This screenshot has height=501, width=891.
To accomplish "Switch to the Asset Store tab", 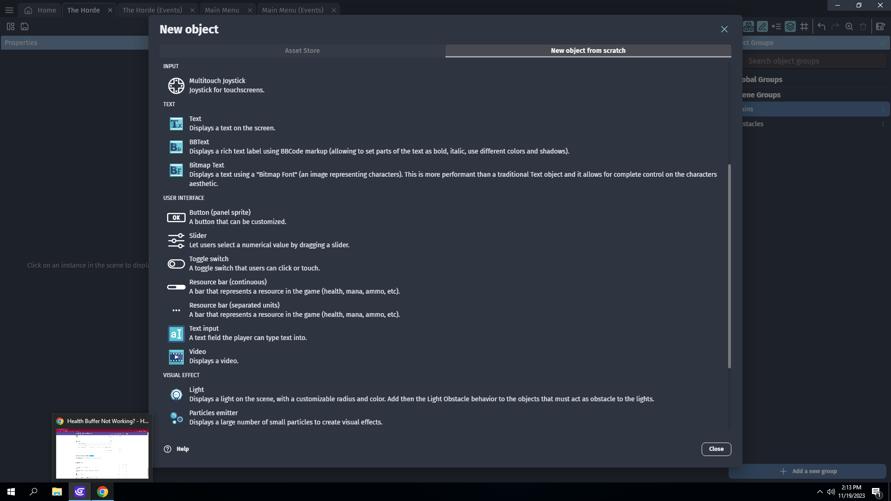I will 302,51.
